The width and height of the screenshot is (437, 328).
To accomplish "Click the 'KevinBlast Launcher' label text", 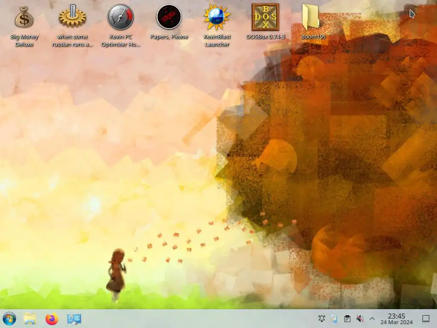I will pos(217,41).
